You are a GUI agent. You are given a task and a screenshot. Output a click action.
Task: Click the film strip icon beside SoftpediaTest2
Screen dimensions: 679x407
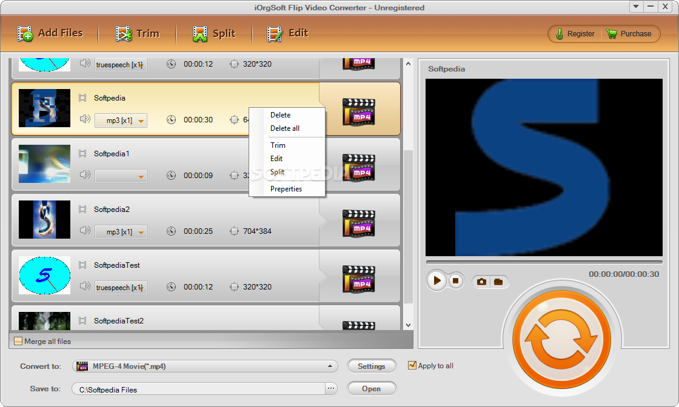pyautogui.click(x=82, y=321)
